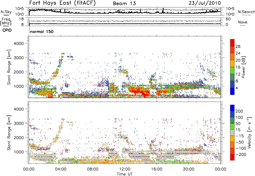
Task: Click '4000' tick on power panel axis
Action: (x=19, y=44)
